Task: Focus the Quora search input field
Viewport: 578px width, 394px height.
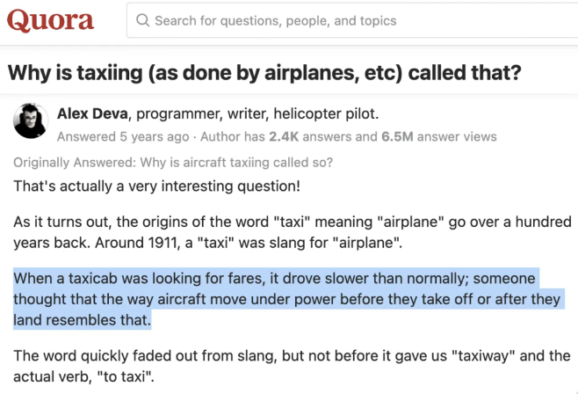Action: point(351,20)
